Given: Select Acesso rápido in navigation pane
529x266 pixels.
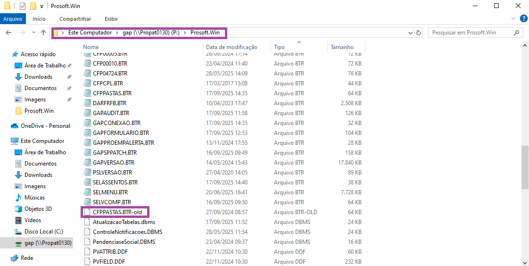Looking at the screenshot, I should (x=38, y=54).
